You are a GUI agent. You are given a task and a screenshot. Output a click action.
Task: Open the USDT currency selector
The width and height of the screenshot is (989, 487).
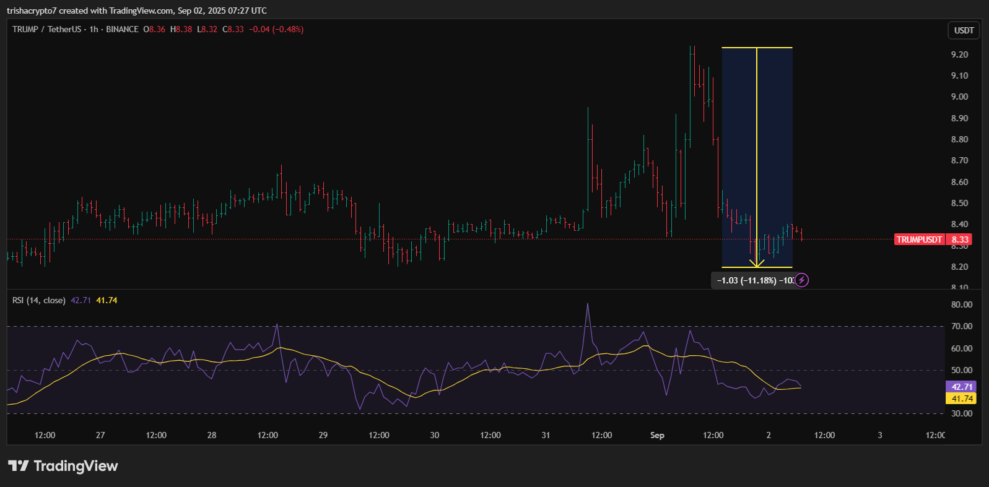coord(964,30)
